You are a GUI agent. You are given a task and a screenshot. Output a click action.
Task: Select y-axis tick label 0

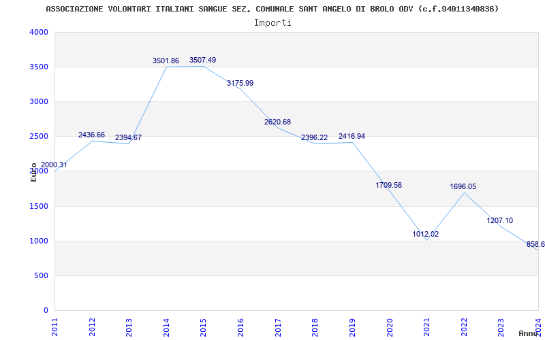[x=46, y=311]
